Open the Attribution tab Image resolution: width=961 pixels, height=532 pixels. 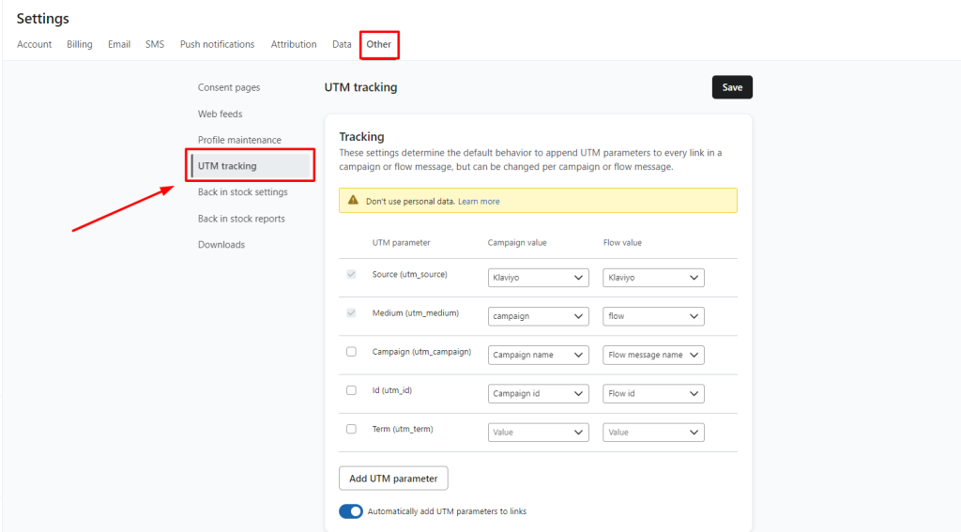tap(294, 44)
